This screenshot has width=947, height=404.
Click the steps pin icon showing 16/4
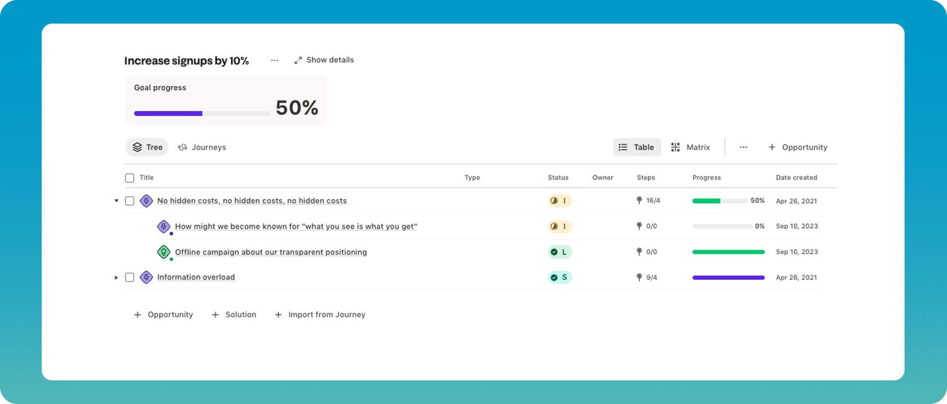tap(639, 200)
